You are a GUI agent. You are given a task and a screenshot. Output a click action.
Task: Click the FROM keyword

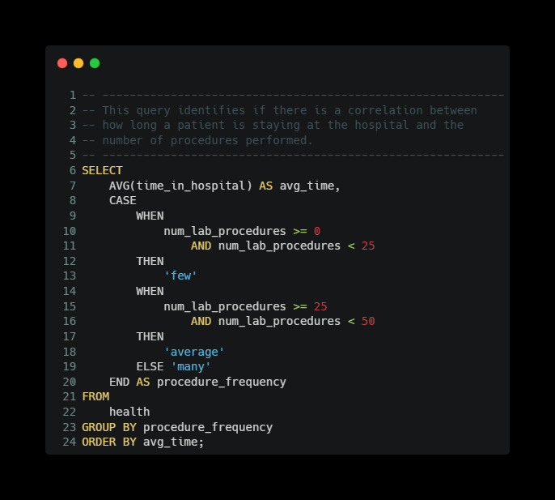pos(95,396)
